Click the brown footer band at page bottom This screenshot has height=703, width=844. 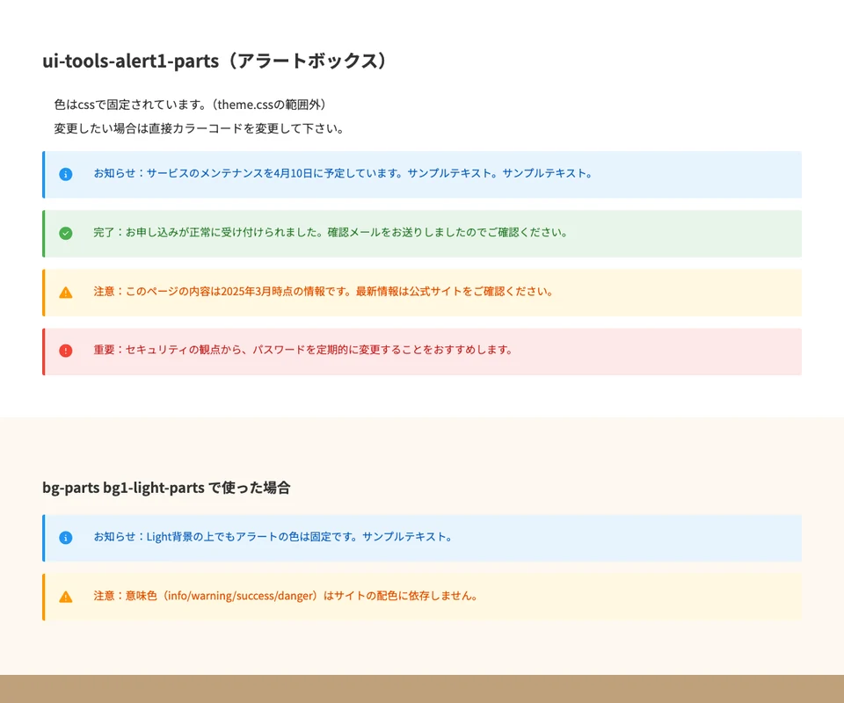click(422, 689)
